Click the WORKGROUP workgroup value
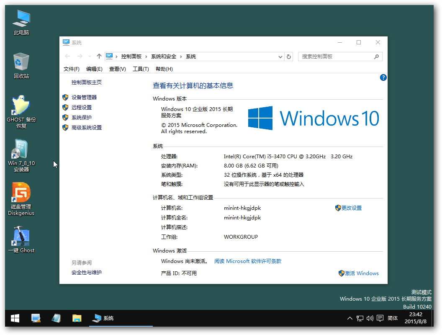Image resolution: width=442 pixels, height=335 pixels. tap(241, 237)
